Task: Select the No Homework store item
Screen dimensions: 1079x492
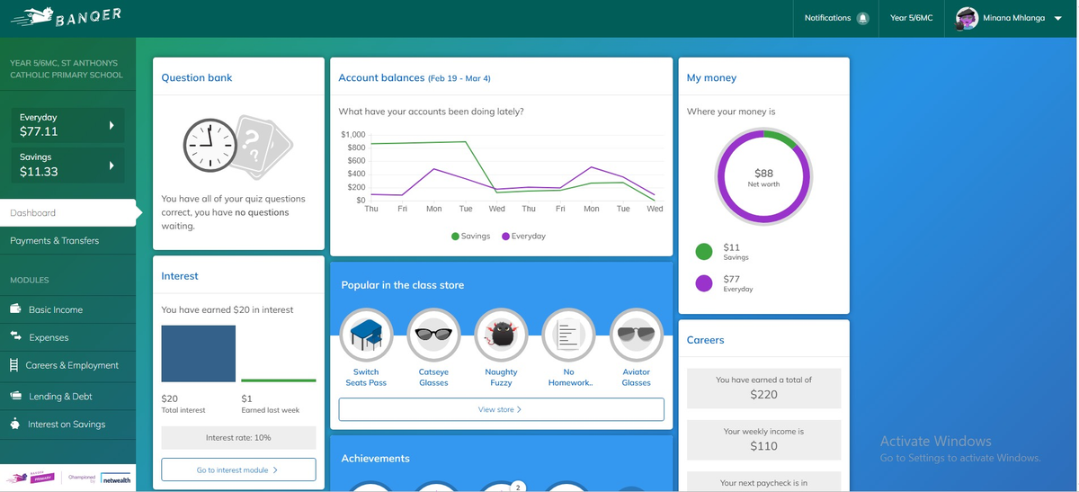Action: 568,335
